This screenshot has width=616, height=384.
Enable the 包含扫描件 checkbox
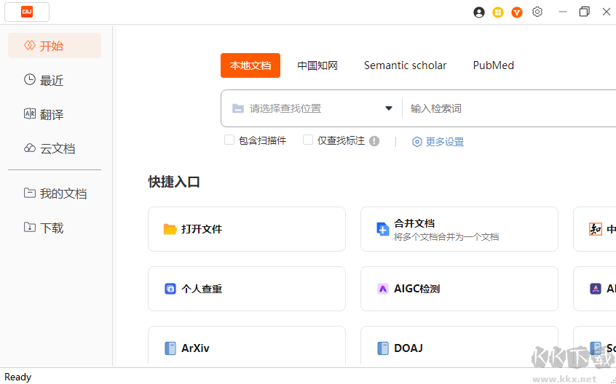(229, 140)
